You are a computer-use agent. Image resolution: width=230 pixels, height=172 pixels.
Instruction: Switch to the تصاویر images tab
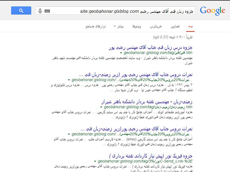coord(175,26)
